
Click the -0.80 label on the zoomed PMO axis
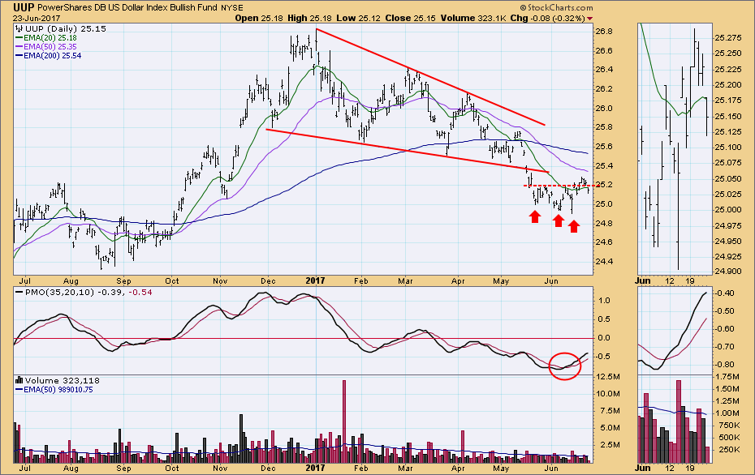coord(725,365)
